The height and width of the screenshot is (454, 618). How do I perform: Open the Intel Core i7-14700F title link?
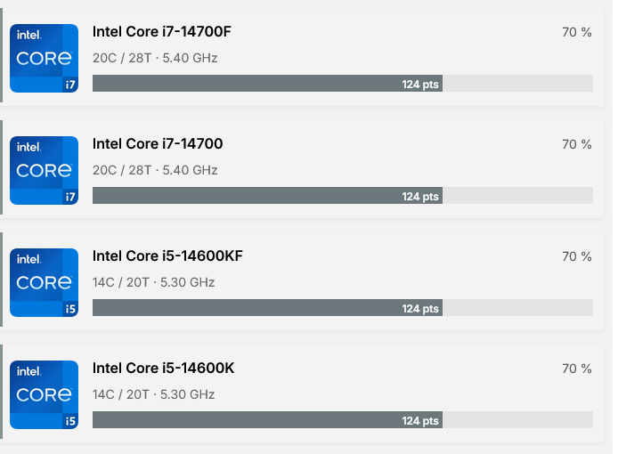(162, 32)
